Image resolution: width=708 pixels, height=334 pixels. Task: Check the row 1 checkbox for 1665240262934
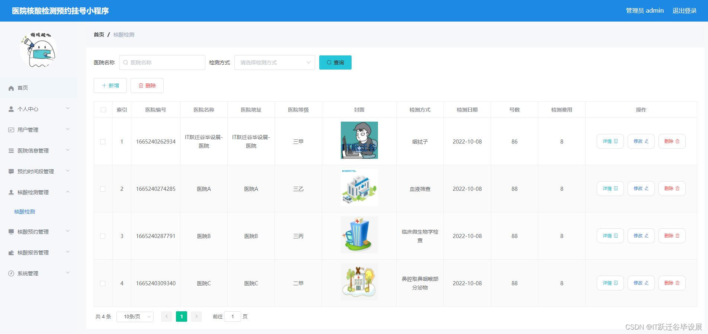103,142
